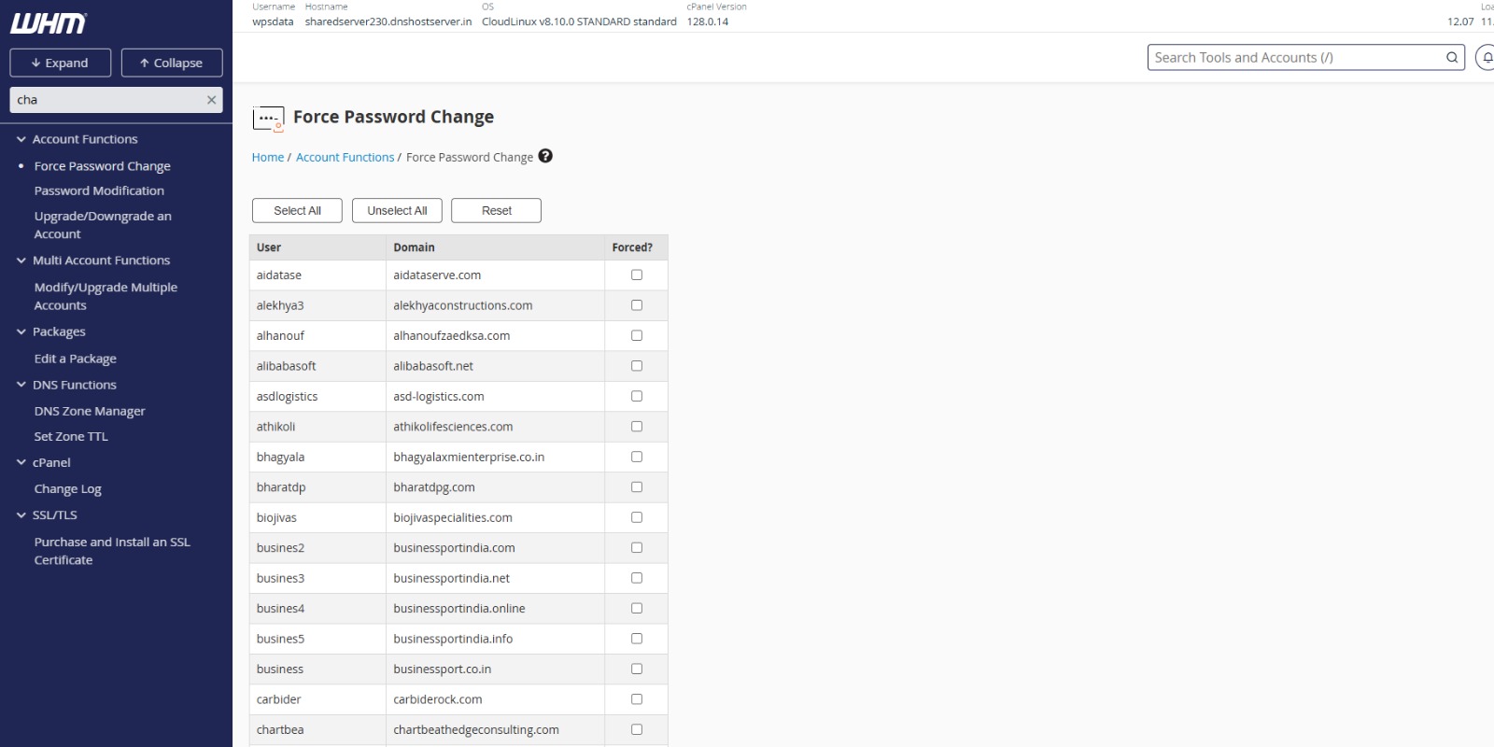This screenshot has height=747, width=1494.
Task: Check the Forced box for aidatase
Action: [637, 275]
